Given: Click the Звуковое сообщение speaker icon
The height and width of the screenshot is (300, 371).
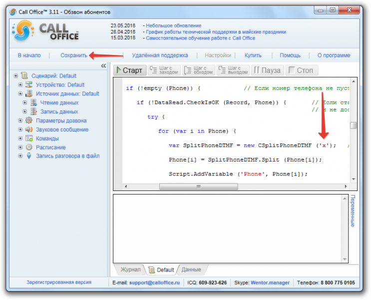Looking at the screenshot, I should [x=29, y=129].
